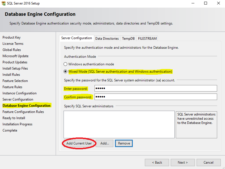Select Ready to Install step
The width and height of the screenshot is (225, 169).
[x=14, y=118]
